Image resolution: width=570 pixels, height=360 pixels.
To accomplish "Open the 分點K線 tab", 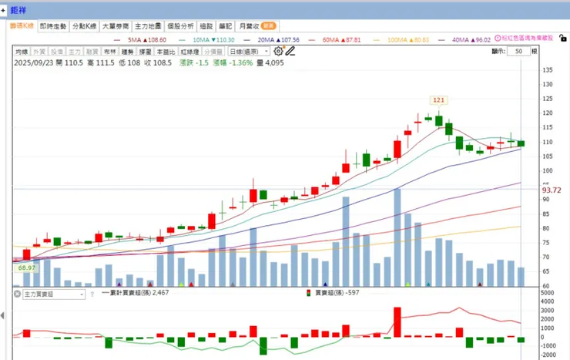I will click(x=84, y=26).
